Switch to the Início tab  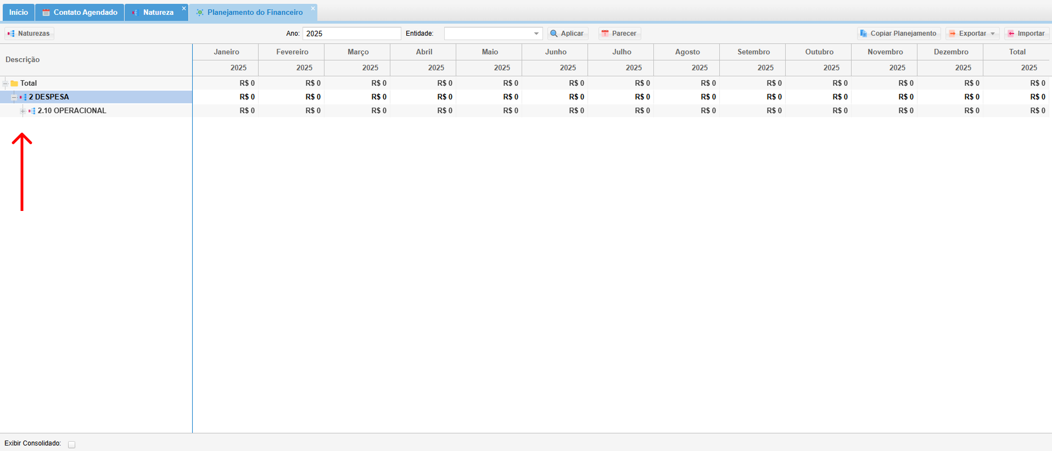click(x=18, y=12)
